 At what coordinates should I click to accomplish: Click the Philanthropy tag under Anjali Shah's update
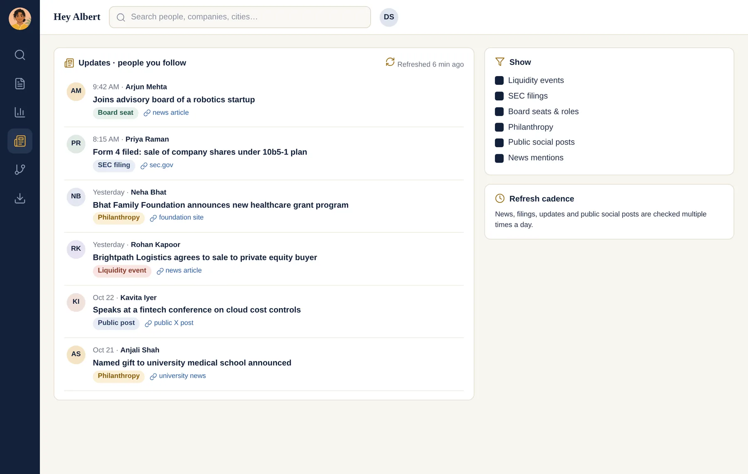[119, 376]
